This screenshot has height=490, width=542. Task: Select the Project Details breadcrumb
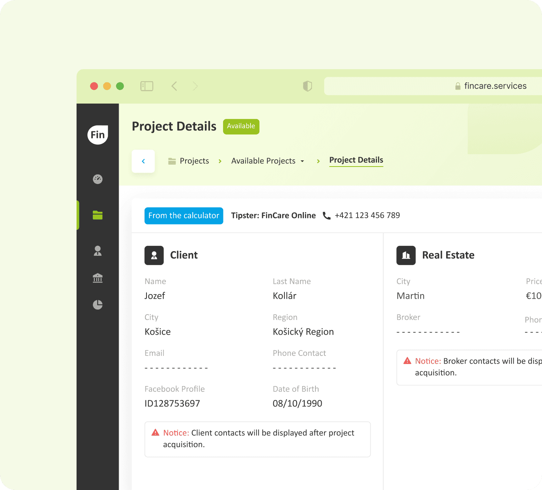pyautogui.click(x=356, y=160)
